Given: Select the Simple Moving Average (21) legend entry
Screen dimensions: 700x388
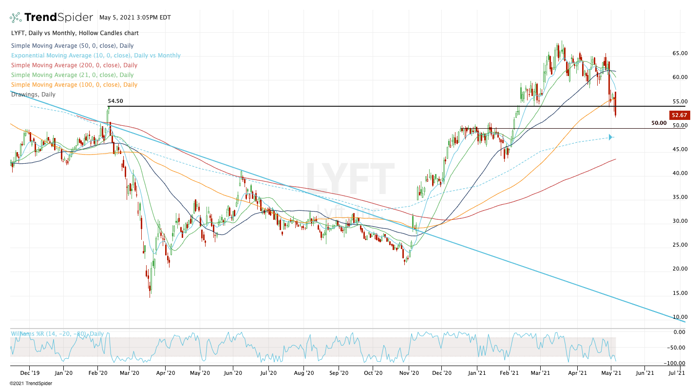Looking at the screenshot, I should [x=72, y=75].
